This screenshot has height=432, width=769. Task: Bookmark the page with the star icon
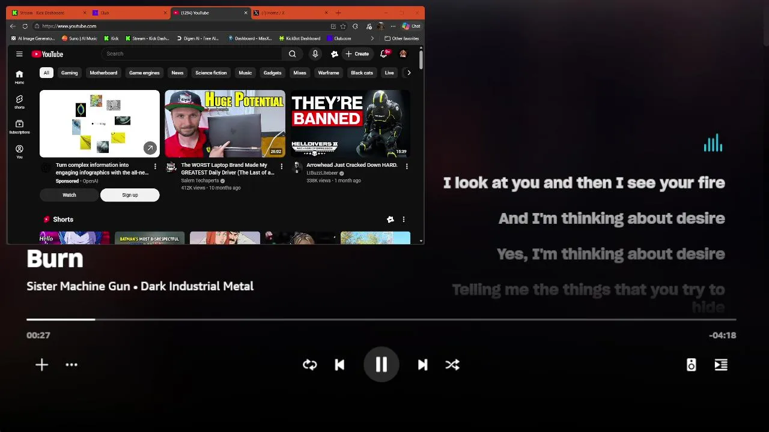pos(343,26)
